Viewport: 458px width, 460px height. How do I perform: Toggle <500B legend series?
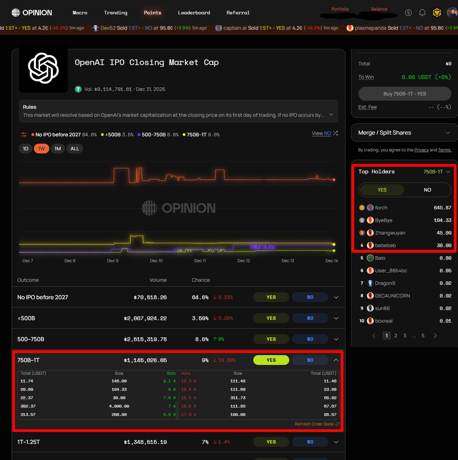[117, 135]
